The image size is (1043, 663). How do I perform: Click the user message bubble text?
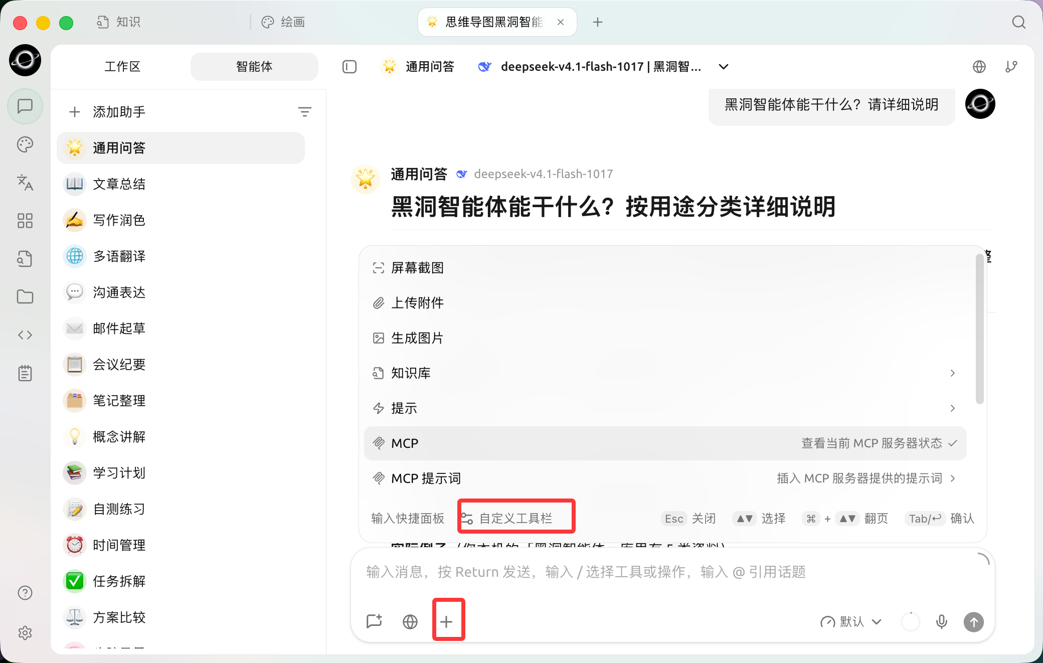[x=831, y=104]
